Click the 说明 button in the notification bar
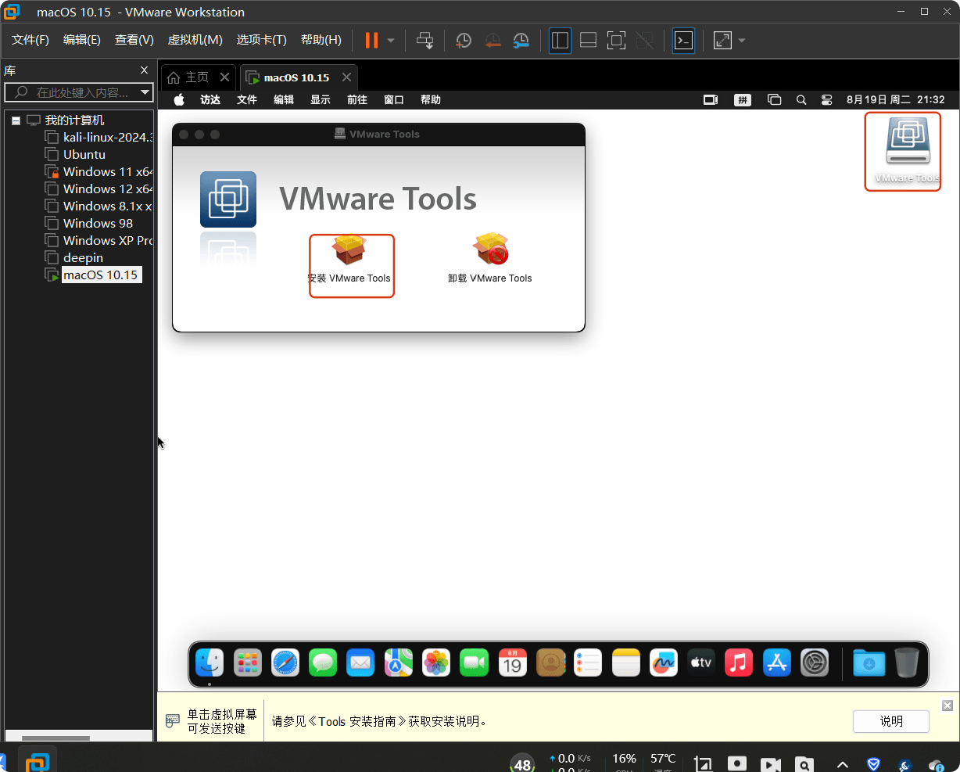 (x=890, y=721)
